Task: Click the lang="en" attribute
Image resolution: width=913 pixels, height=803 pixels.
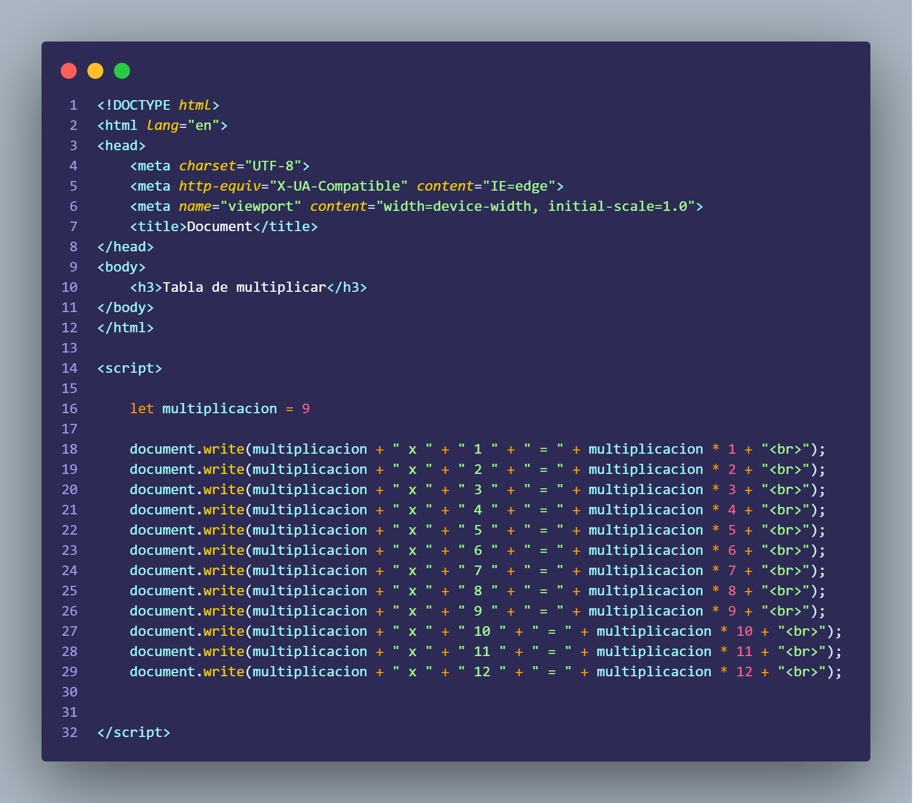Action: 183,125
